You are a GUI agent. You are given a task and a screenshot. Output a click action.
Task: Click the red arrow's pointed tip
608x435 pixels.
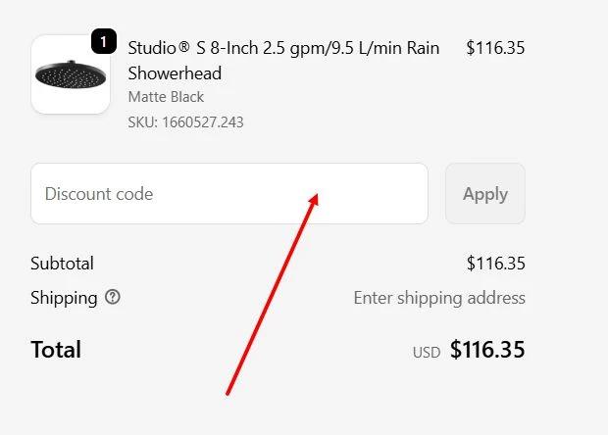coord(317,194)
